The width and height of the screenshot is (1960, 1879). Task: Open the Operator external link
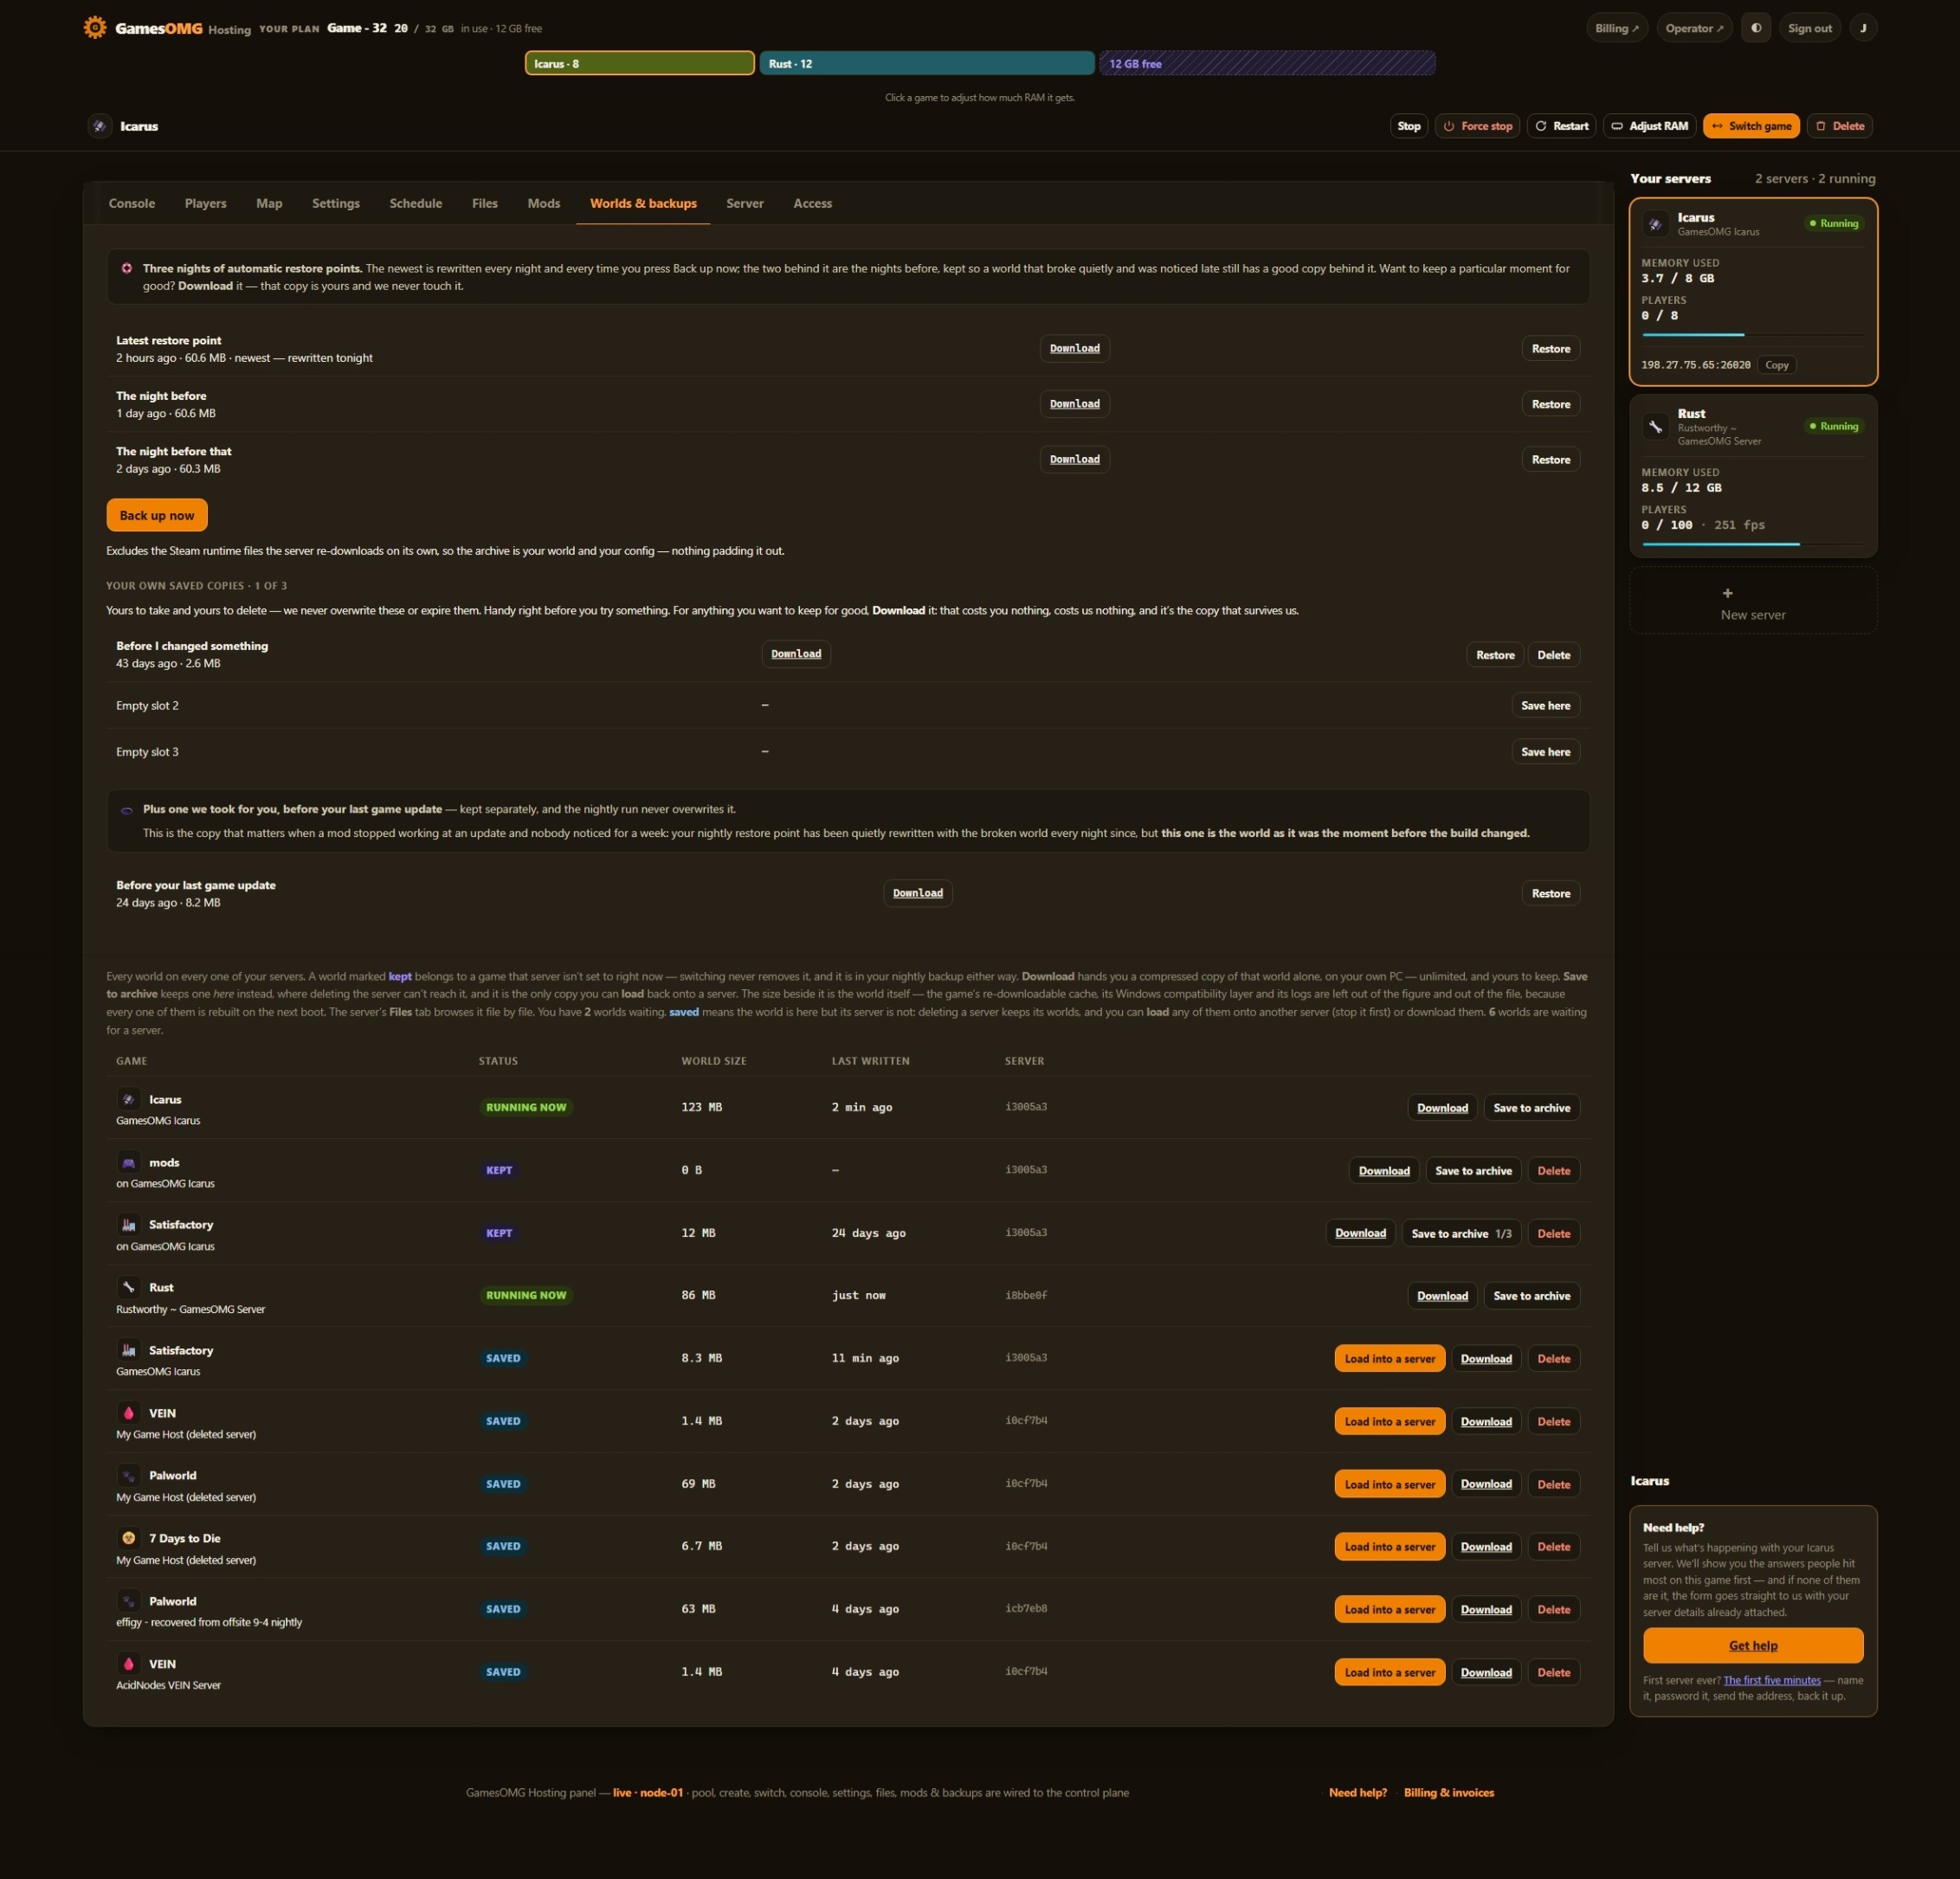pyautogui.click(x=1694, y=28)
